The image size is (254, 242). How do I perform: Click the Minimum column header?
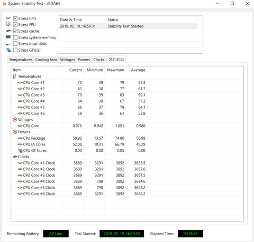[94, 70]
